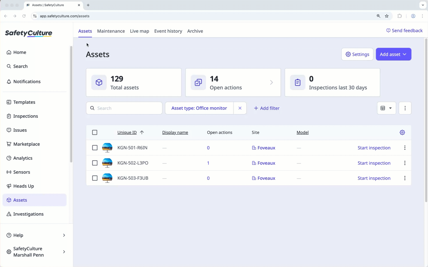Click the Inspections clipboard icon
This screenshot has width=428, height=267.
(x=298, y=82)
